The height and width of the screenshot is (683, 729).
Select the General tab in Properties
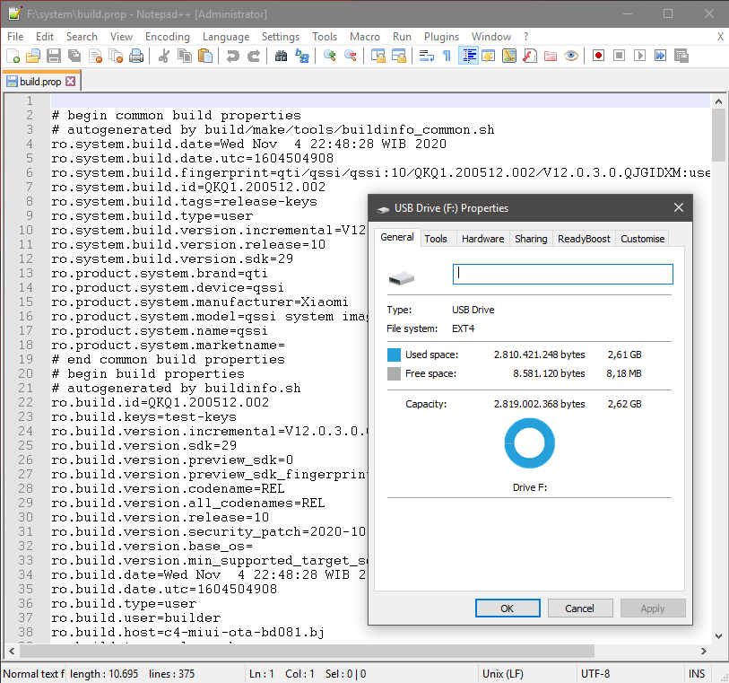coord(397,237)
